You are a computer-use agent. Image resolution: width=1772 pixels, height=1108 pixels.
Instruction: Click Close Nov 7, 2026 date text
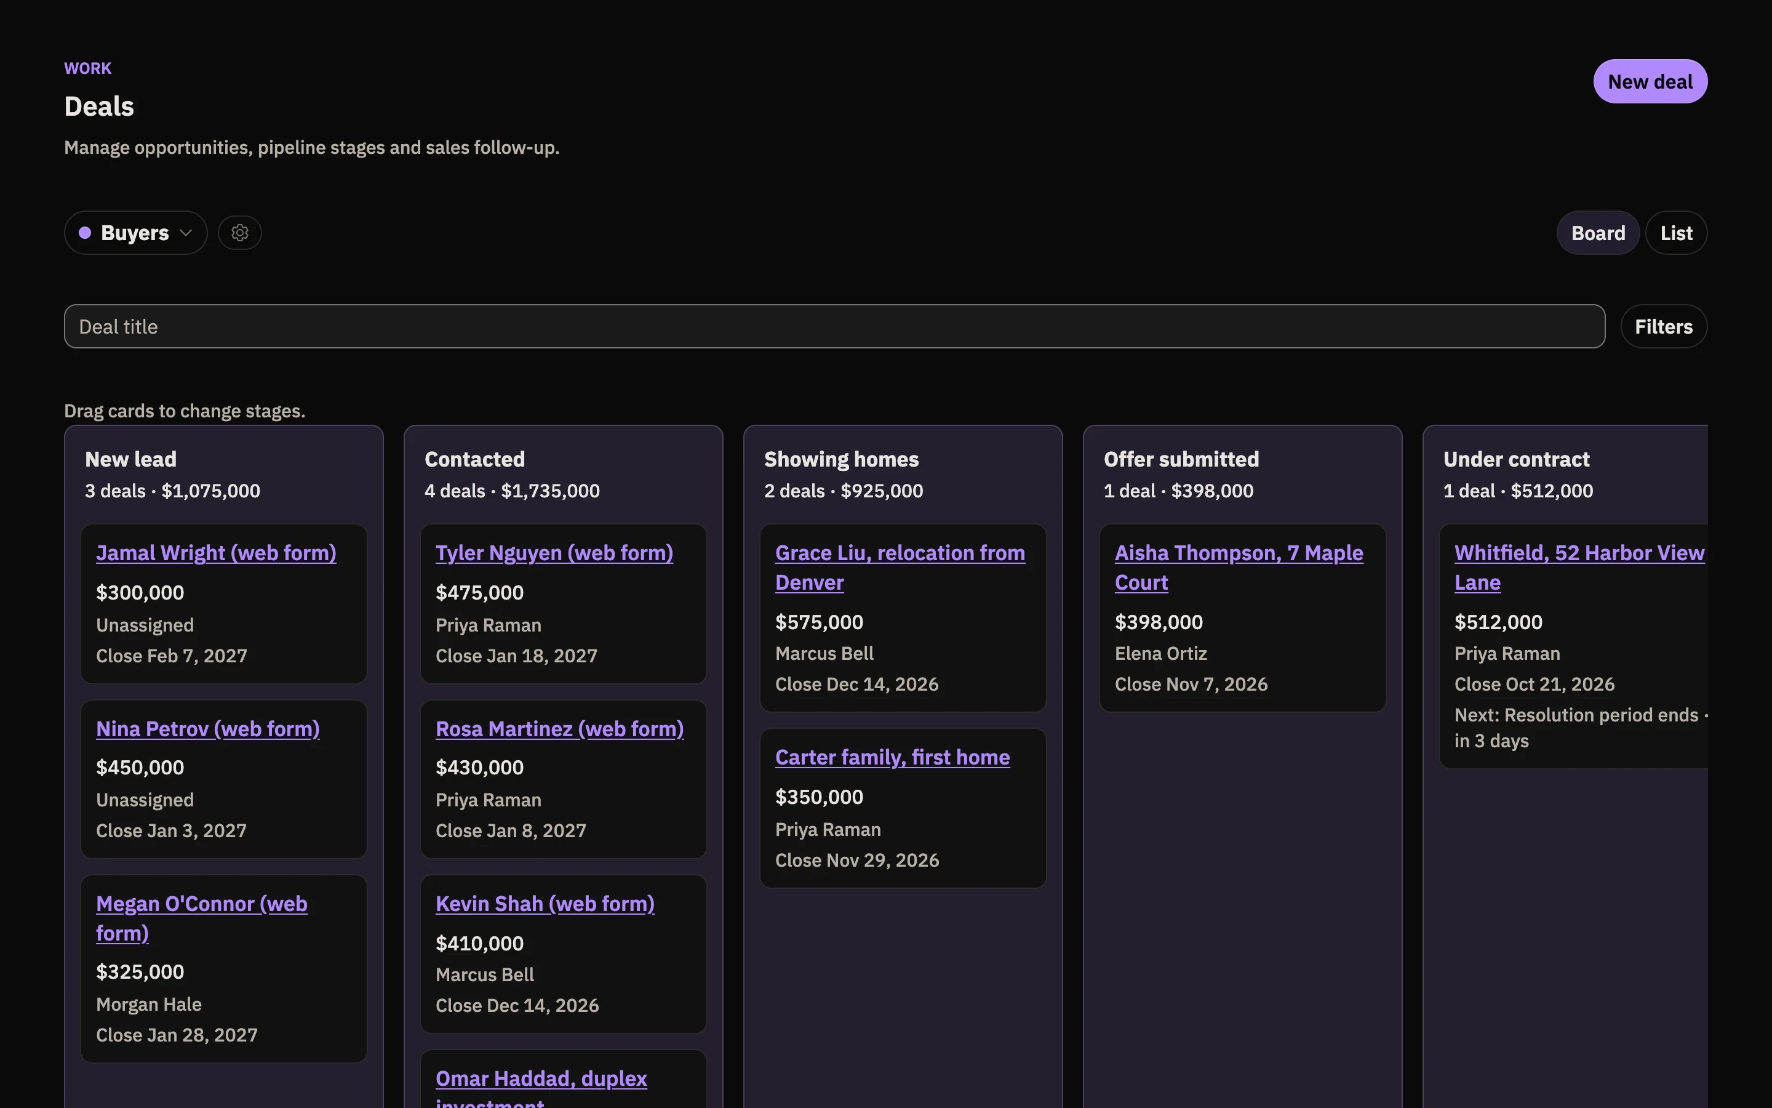[x=1191, y=684]
